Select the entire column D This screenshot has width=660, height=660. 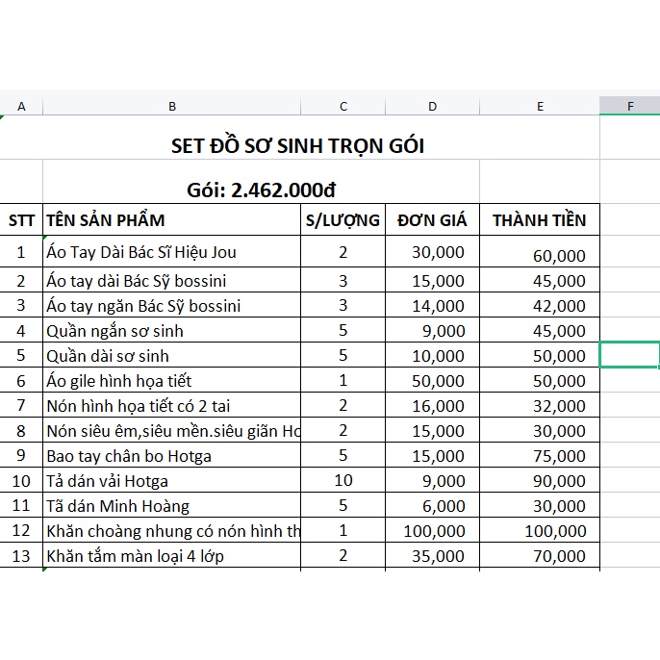click(x=432, y=106)
